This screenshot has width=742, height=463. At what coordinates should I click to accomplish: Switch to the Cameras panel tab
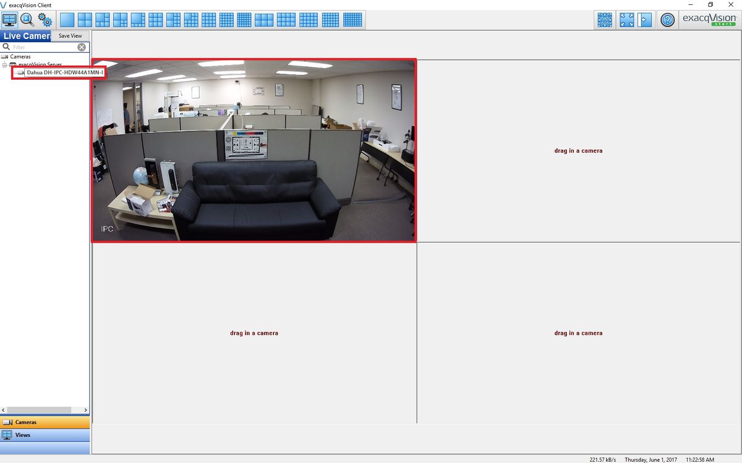coord(45,422)
